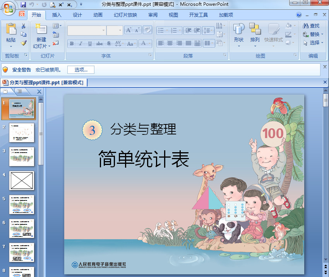Click the Delete slide icon
Image resolution: width=329 pixels, height=277 pixels.
56,43
